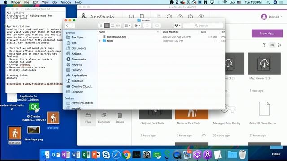Open Google Chrome from the Dock
The width and height of the screenshot is (287, 161).
point(126,155)
